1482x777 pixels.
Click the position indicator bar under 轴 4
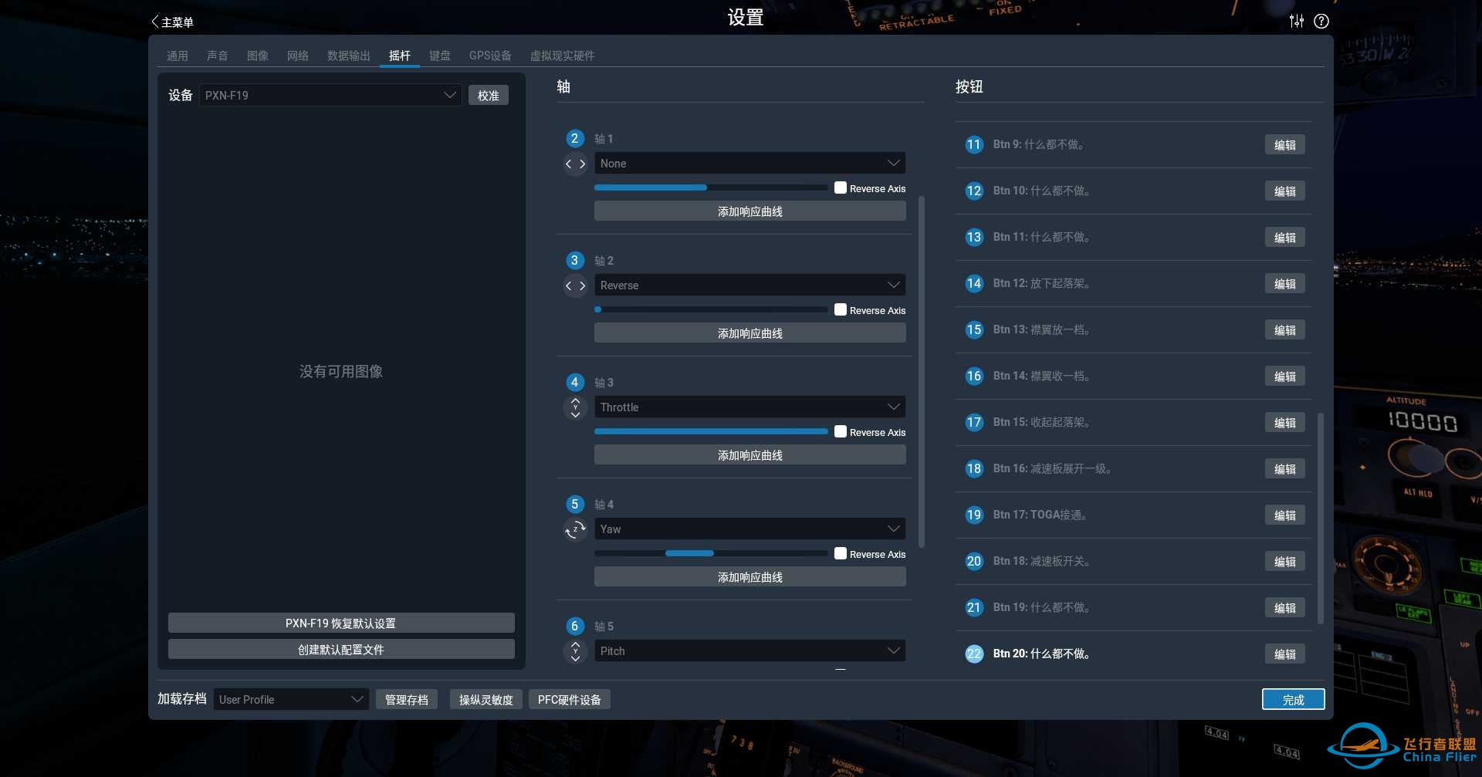point(689,553)
